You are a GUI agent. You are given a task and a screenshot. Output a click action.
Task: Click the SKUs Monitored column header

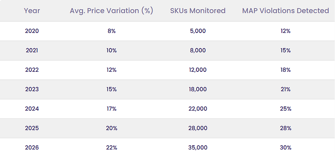coord(198,11)
